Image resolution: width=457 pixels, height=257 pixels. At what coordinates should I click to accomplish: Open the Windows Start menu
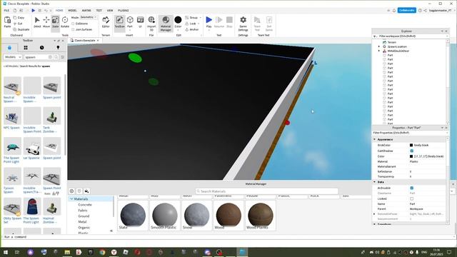6,252
